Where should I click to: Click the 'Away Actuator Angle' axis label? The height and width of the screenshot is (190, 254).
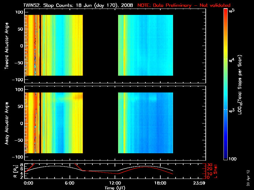tap(6, 123)
